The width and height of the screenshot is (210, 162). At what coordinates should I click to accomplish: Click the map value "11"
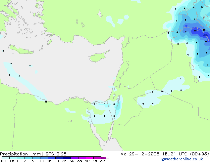(x=186, y=32)
